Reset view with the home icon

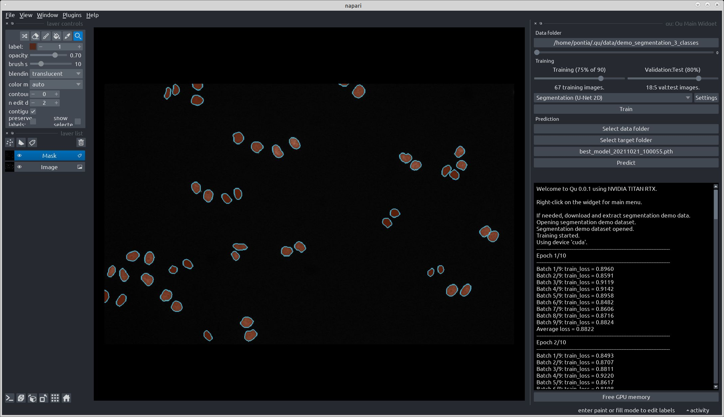pyautogui.click(x=66, y=398)
